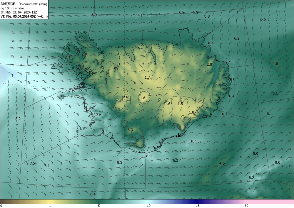Click the 1.8 value in southeast Iceland
Screen dimensions: 294x208
point(191,112)
